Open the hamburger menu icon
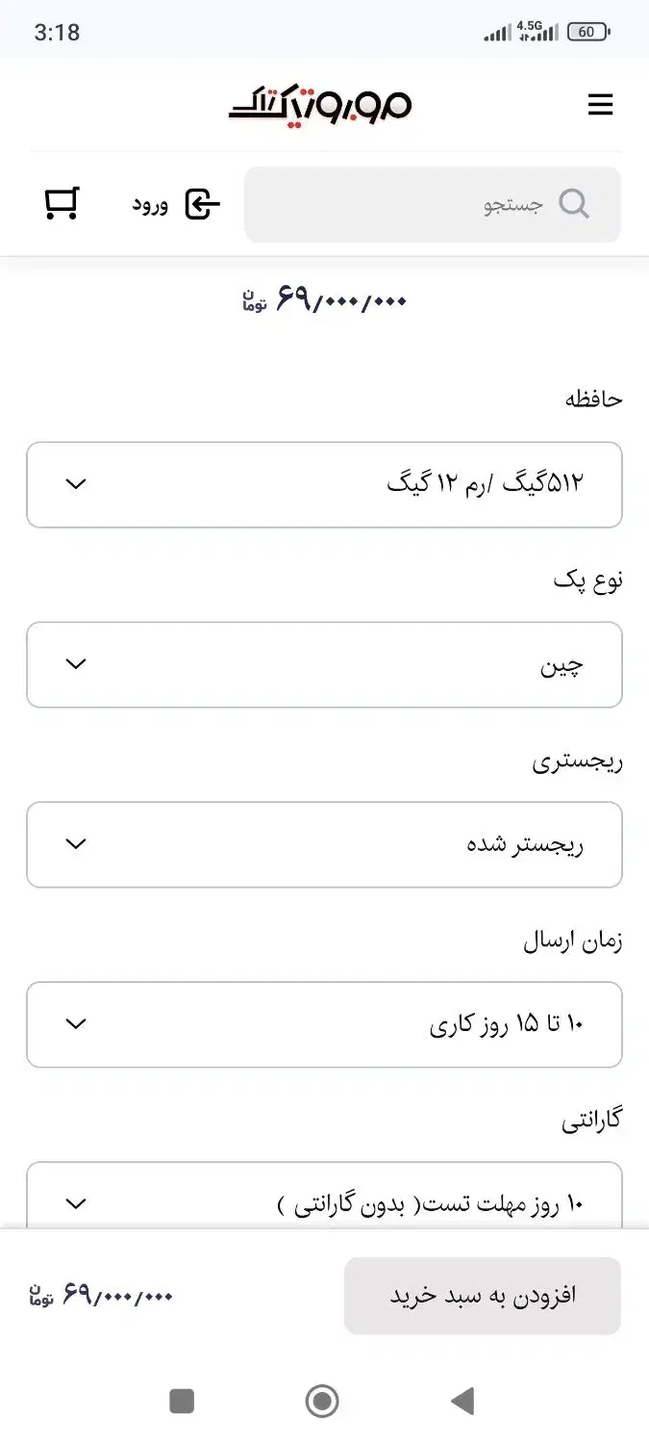Viewport: 649px width, 1444px height. (x=600, y=105)
